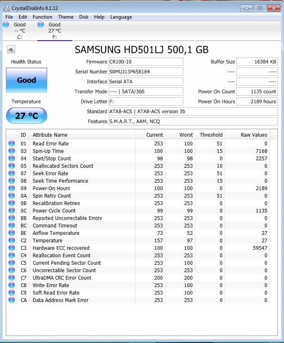
Task: Open the Help menu
Action: pyautogui.click(x=99, y=17)
